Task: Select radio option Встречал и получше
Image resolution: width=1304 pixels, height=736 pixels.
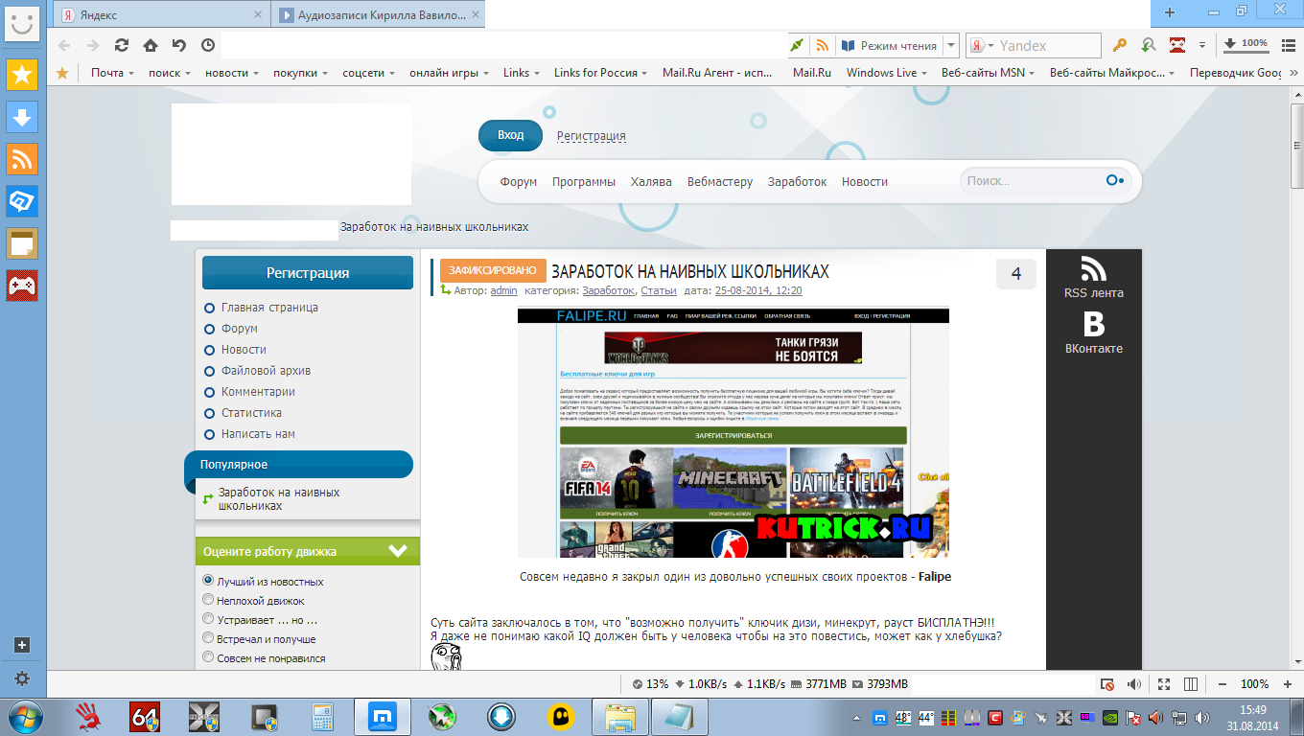Action: 208,638
